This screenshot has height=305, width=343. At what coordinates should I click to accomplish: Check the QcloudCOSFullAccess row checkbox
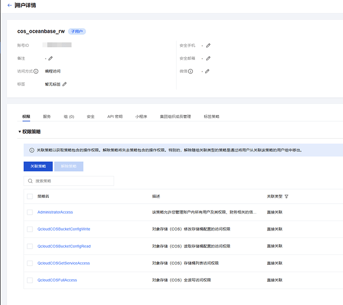pos(30,280)
